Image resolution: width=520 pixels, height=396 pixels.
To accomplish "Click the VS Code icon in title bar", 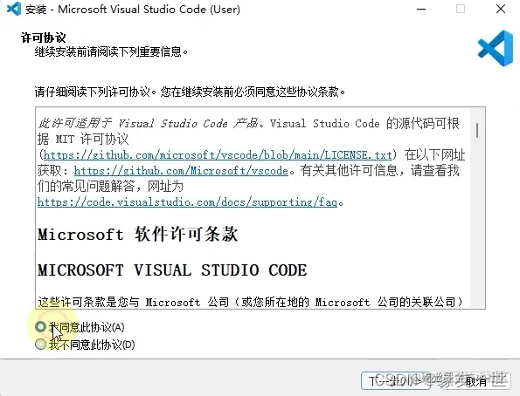I will pos(14,9).
